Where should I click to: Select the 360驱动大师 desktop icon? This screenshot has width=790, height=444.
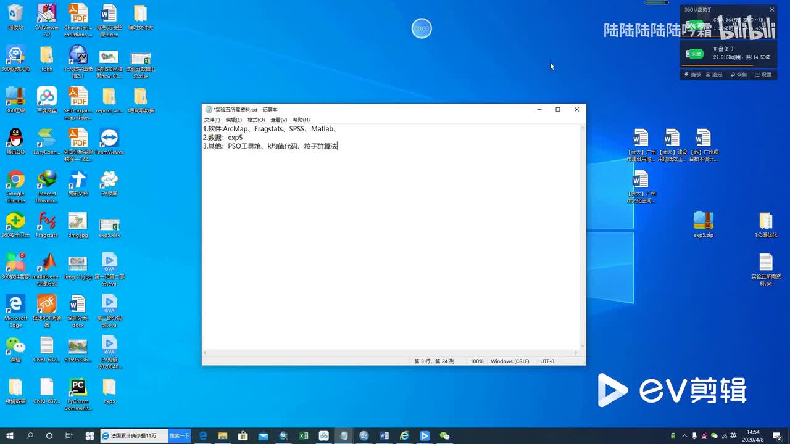pos(15,59)
